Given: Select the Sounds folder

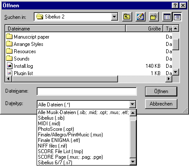Looking at the screenshot, I should [x=18, y=59].
